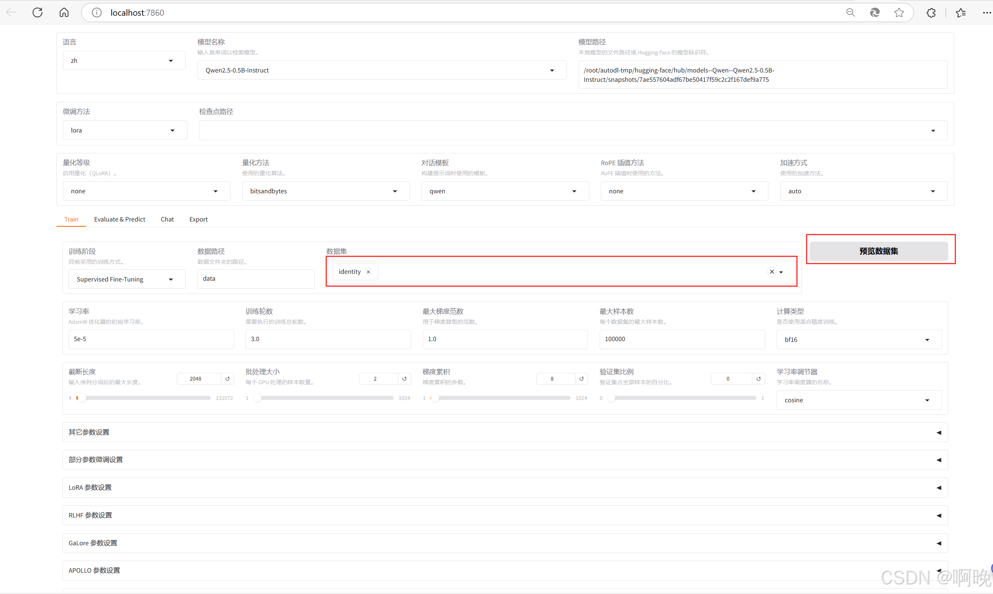Reset the 截断长度 value with its reset icon
Screen dimensions: 993x594
(x=227, y=379)
